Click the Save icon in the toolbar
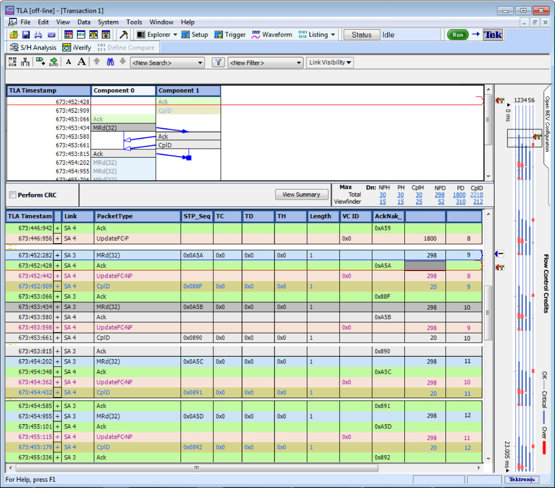The height and width of the screenshot is (488, 555). point(26,35)
